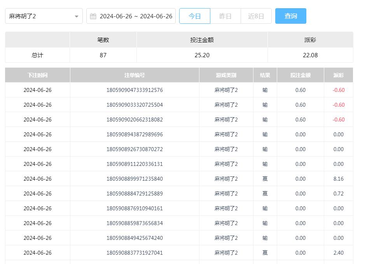Click the 投注金额 table column header
The image size is (367, 264).
click(300, 75)
